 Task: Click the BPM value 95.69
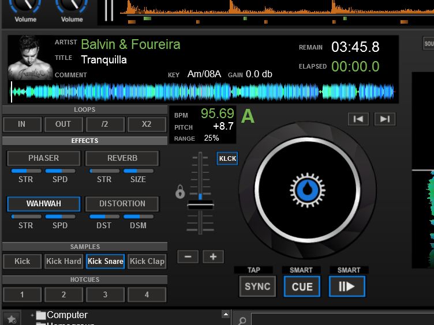(217, 114)
